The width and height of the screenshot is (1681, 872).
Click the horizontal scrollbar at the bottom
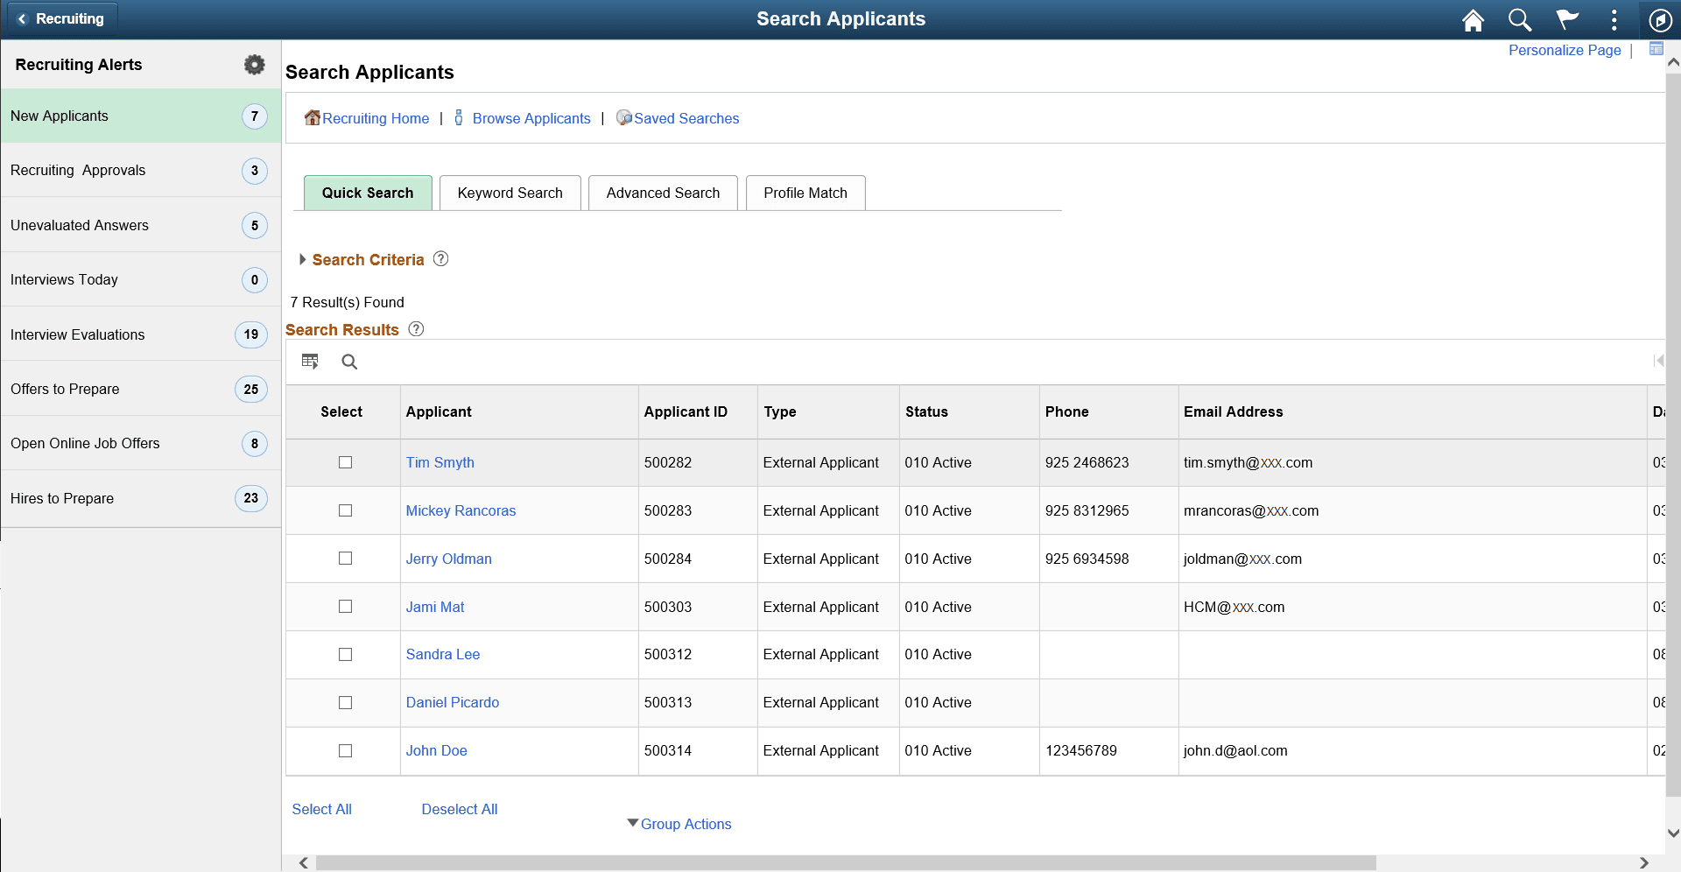tap(846, 863)
